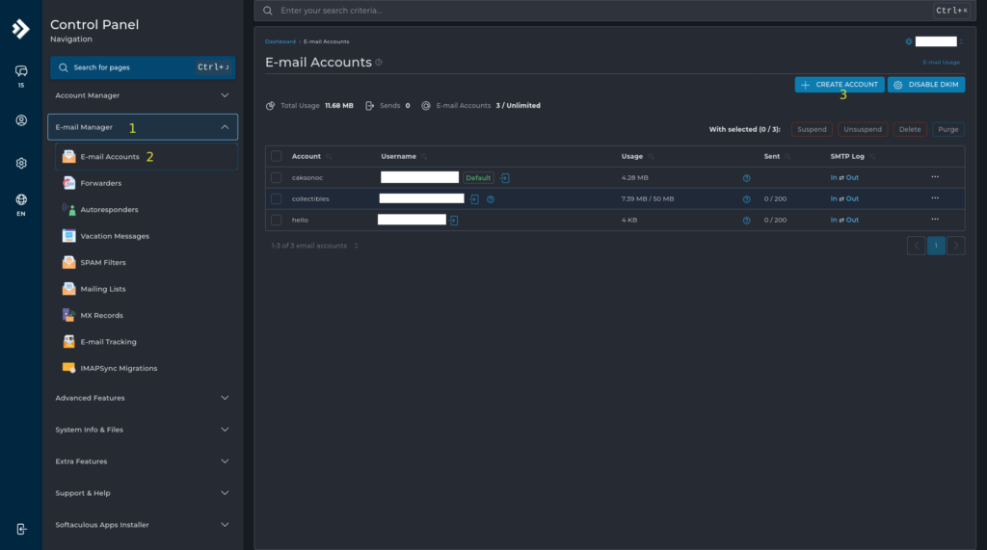Click the DirectAdmin logo icon
This screenshot has height=550, width=987.
pyautogui.click(x=21, y=29)
